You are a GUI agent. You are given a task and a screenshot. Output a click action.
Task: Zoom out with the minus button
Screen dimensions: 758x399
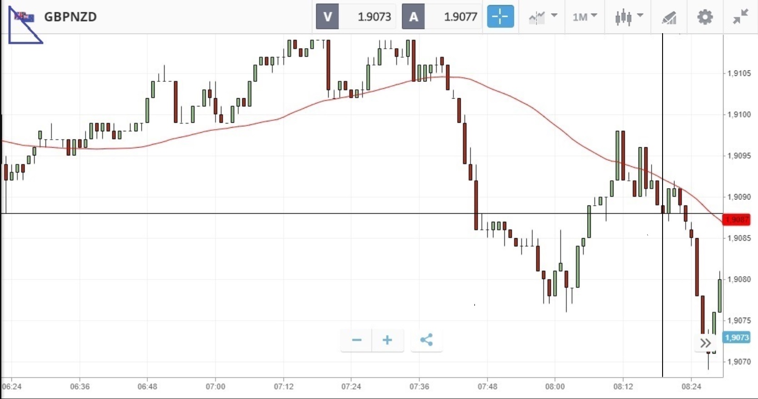point(357,340)
